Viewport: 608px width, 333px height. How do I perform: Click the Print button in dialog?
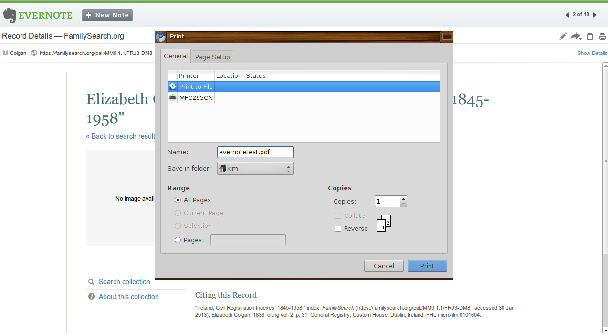[x=427, y=266]
